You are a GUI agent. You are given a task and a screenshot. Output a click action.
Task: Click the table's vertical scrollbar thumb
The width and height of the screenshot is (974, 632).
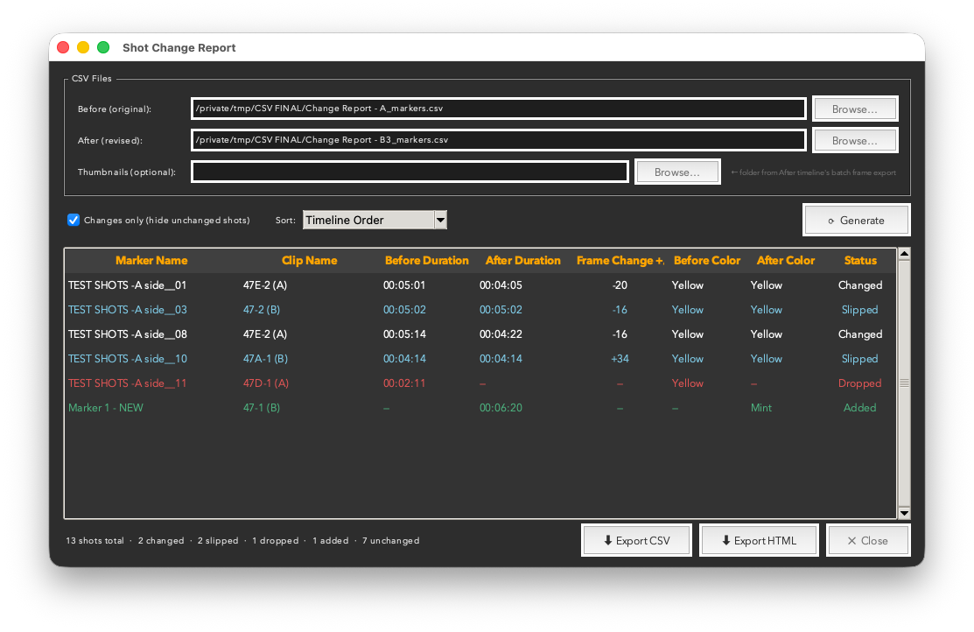click(905, 383)
